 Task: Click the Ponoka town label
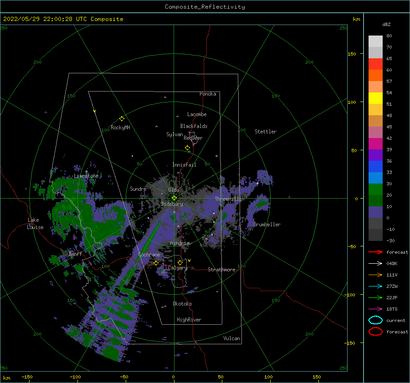208,94
